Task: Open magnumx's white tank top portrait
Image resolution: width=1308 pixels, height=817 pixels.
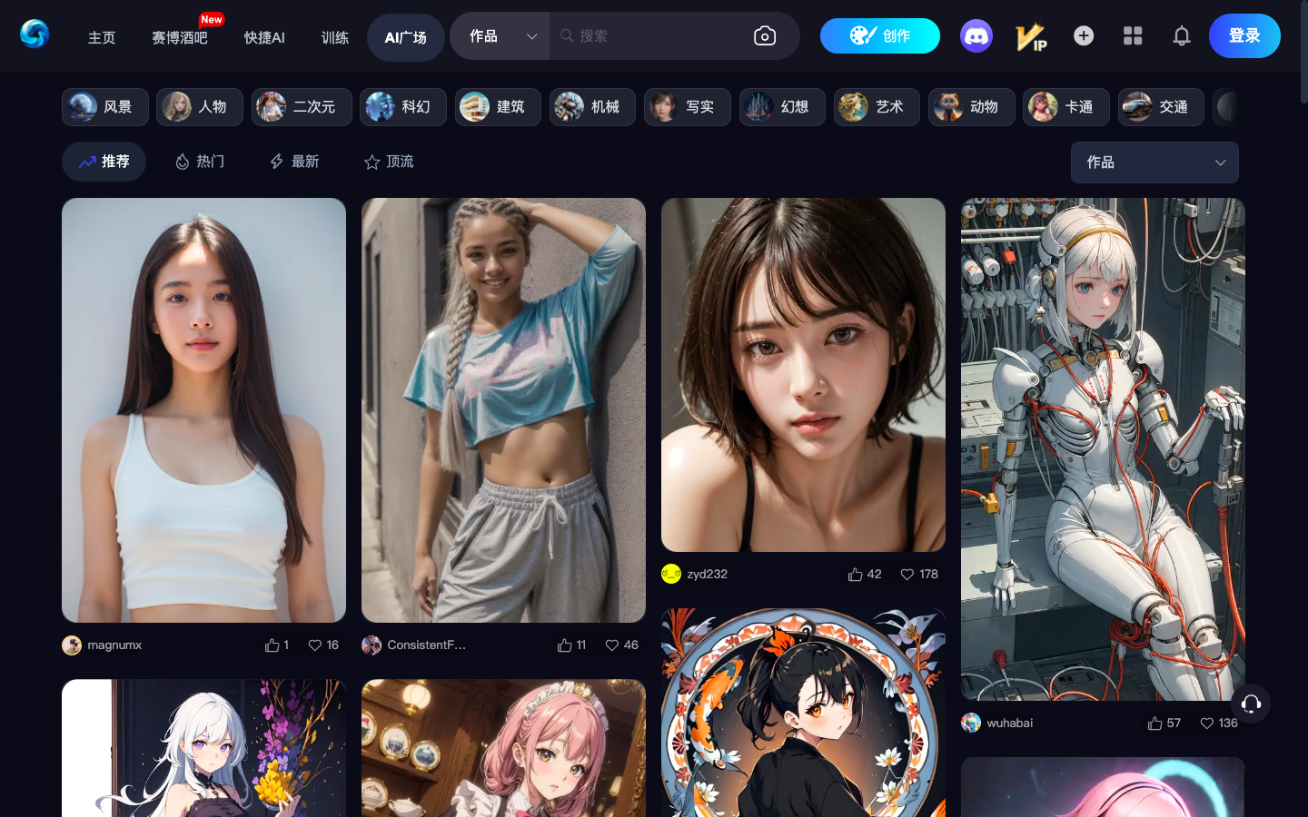Action: point(203,410)
